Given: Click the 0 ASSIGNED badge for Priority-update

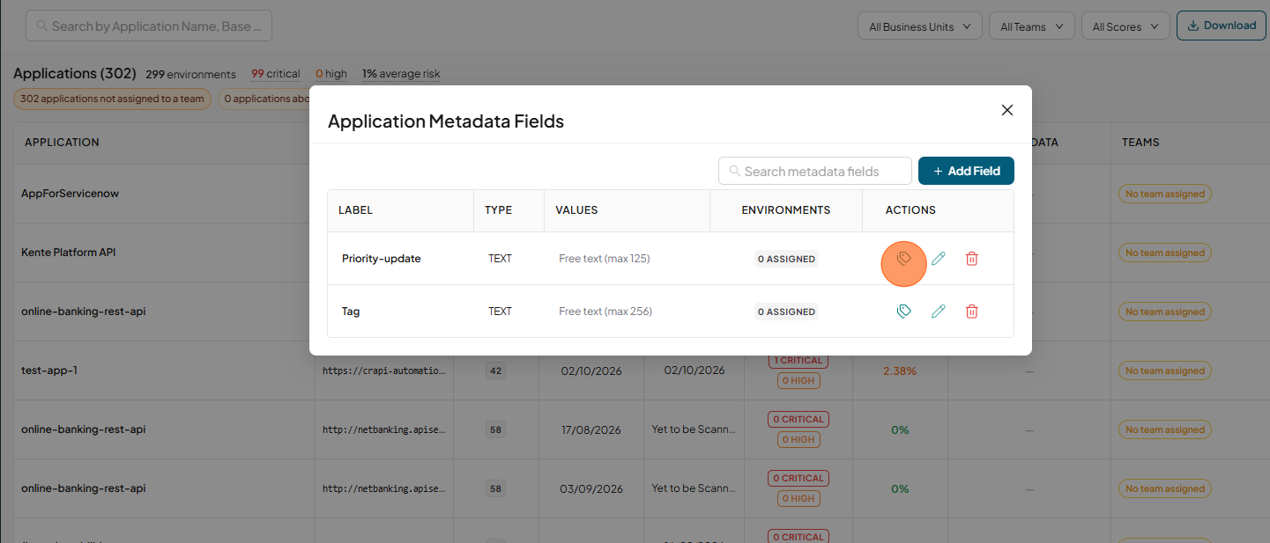Looking at the screenshot, I should coord(786,259).
